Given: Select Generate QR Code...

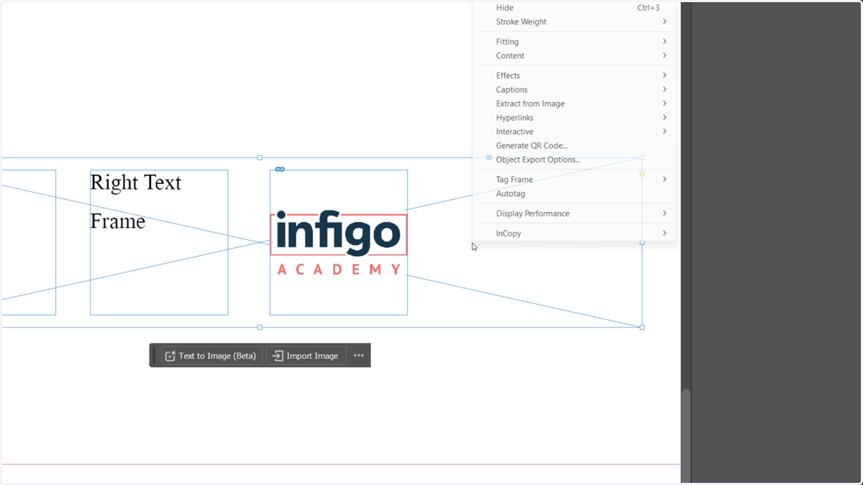Looking at the screenshot, I should click(574, 146).
